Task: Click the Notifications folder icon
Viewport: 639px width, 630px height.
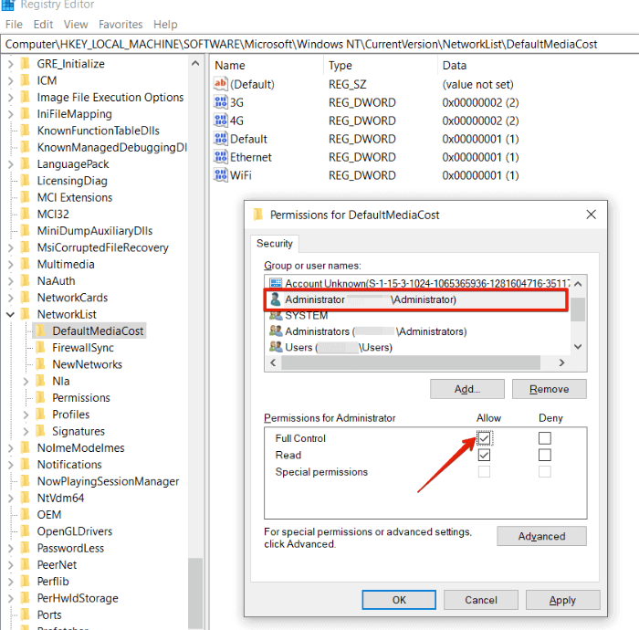Action: 26,464
